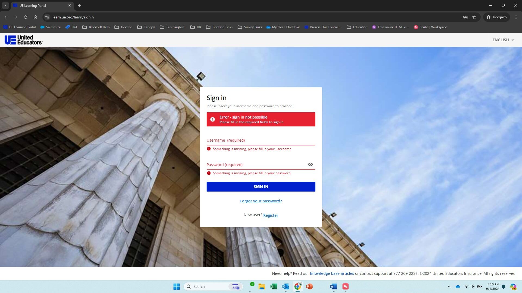Open the ENGLISH language dropdown
The image size is (522, 293).
[503, 40]
